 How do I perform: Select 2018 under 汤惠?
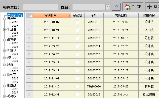coord(15,68)
